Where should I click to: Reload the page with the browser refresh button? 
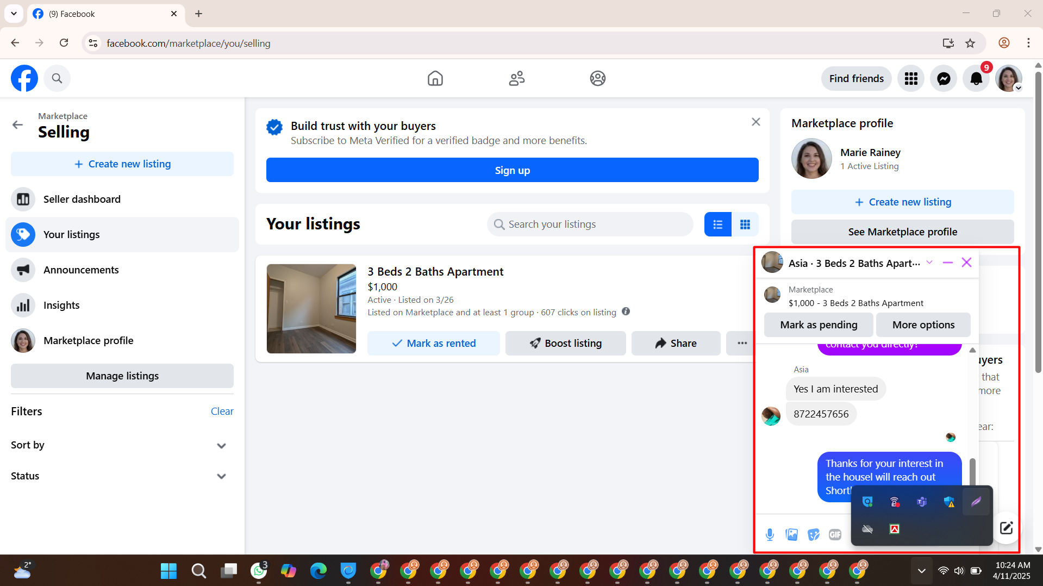point(64,43)
